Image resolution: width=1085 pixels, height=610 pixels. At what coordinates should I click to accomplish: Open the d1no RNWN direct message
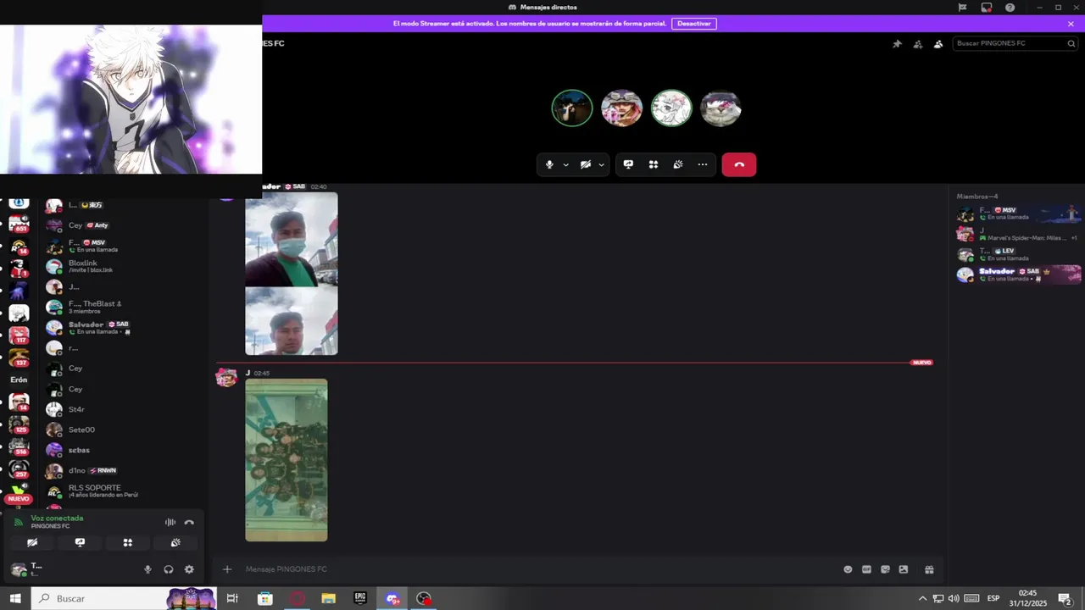123,470
